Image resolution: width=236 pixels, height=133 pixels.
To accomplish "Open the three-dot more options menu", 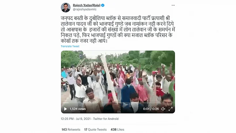I will tap(173, 5).
